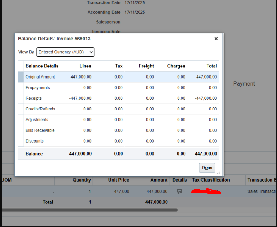Click the Discounts row label
277x227 pixels.
[35, 141]
